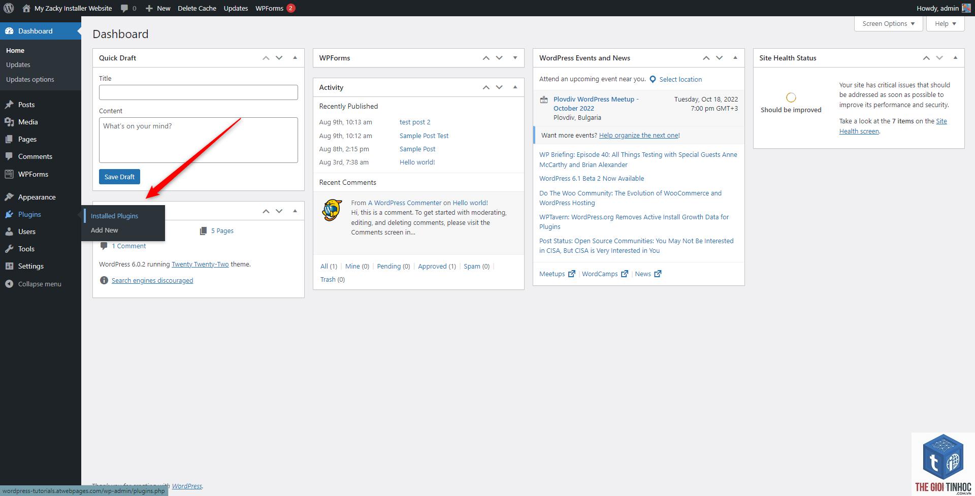
Task: Click the 1 Comment link
Action: pyautogui.click(x=128, y=246)
